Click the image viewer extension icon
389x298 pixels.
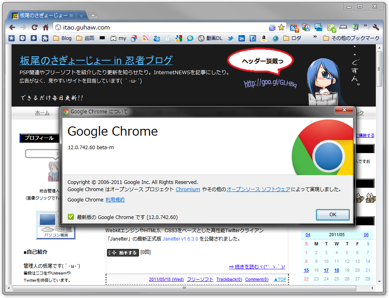[x=318, y=28]
